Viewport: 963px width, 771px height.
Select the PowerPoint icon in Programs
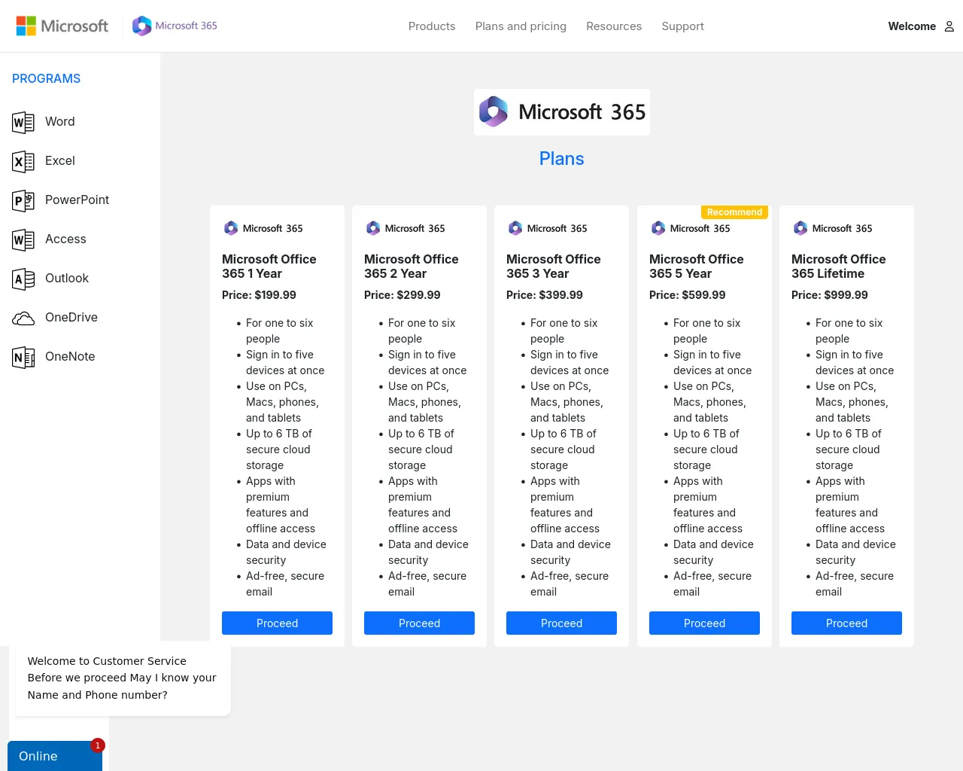pyautogui.click(x=23, y=200)
